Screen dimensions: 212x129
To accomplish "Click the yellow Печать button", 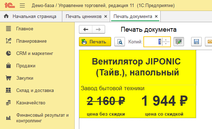I will (x=95, y=42).
